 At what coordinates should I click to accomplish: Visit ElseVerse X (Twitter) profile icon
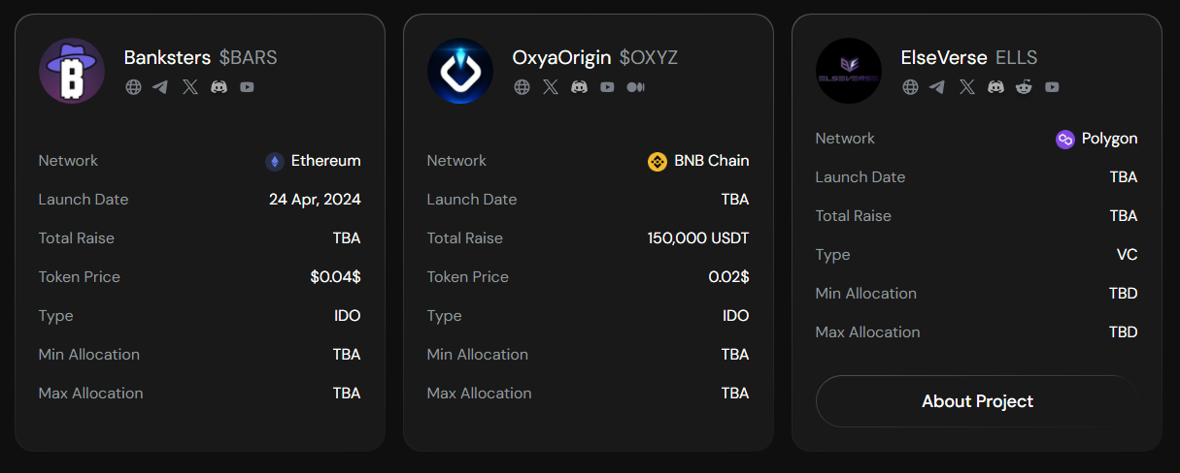(x=967, y=87)
